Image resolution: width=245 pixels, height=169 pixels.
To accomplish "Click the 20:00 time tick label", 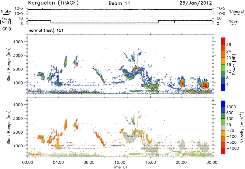I will pyautogui.click(x=181, y=163).
